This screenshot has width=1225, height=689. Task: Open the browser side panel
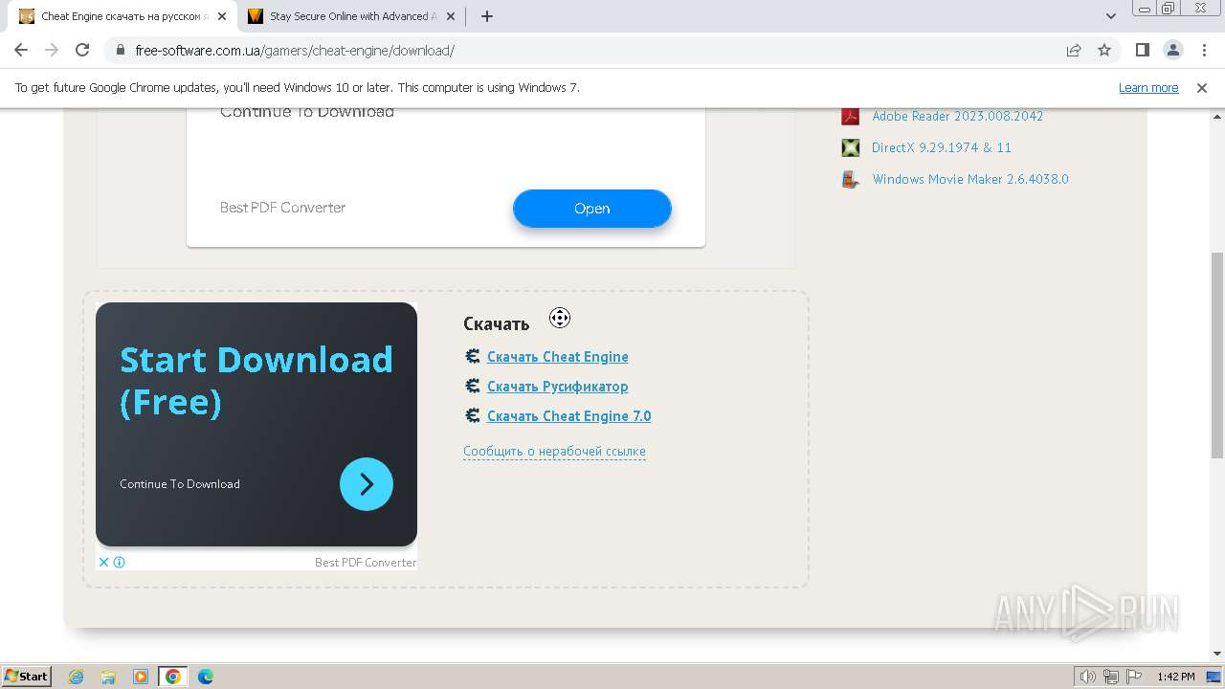coord(1142,50)
